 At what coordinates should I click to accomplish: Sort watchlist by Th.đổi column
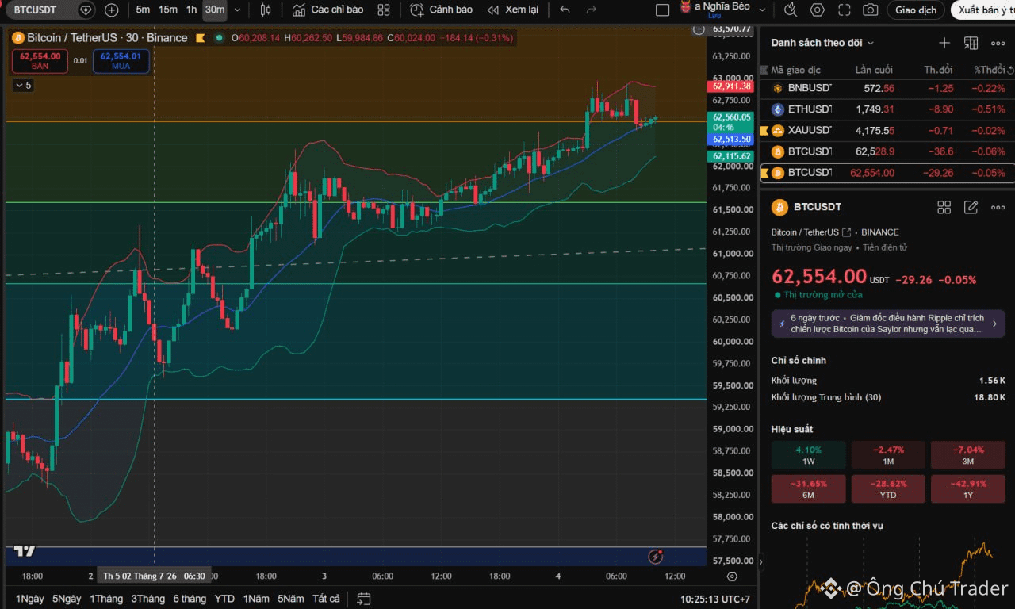(x=938, y=70)
